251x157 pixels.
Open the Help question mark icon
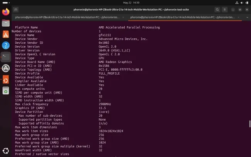pos(6,46)
